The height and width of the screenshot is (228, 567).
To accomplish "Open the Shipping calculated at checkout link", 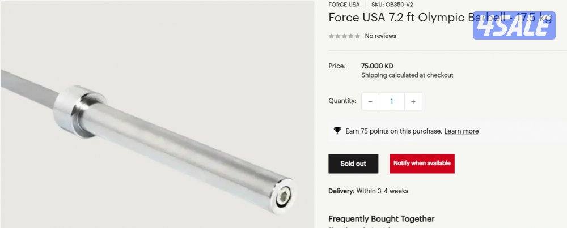I will (x=407, y=75).
